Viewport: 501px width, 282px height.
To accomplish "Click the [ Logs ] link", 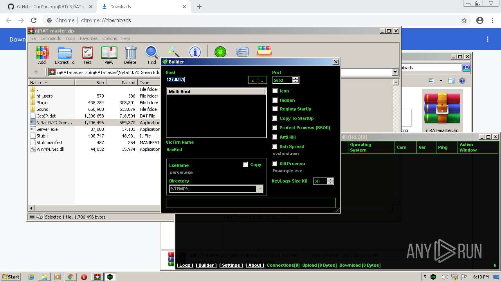I will coord(184,265).
